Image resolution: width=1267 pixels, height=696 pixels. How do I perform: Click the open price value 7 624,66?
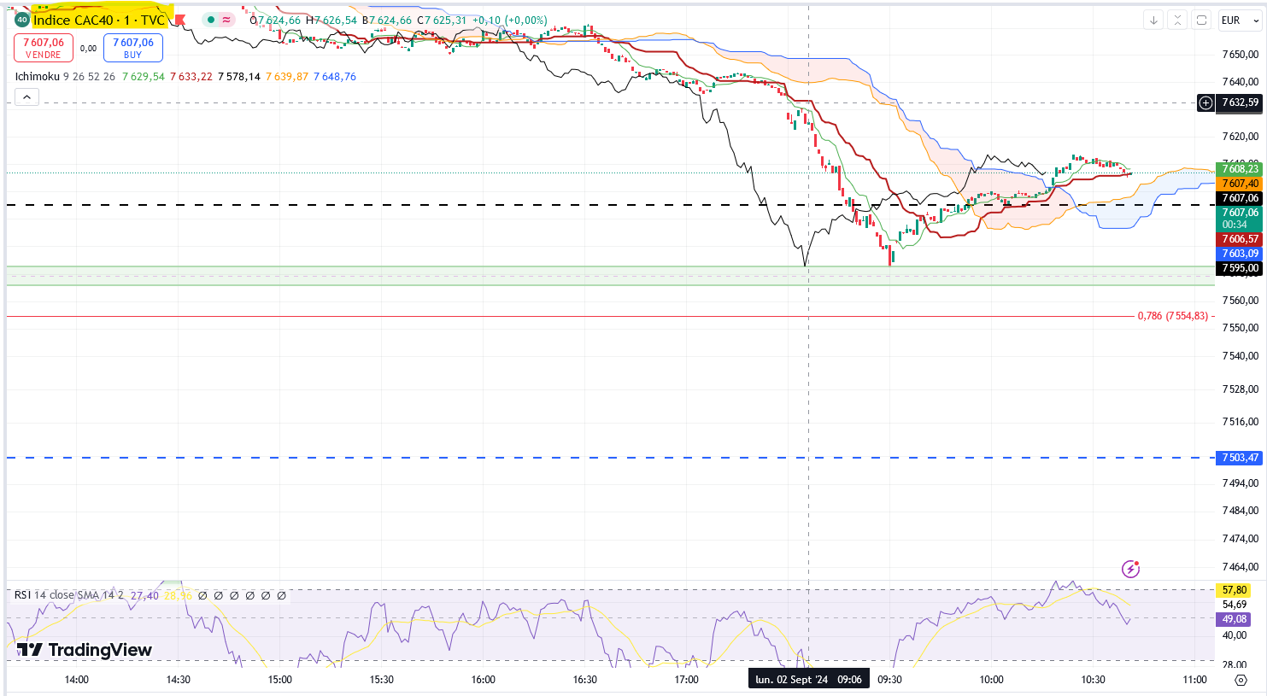[279, 20]
